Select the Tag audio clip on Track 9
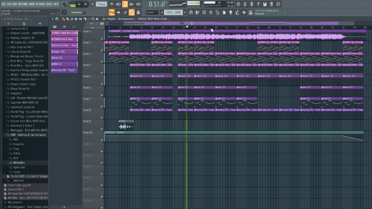The height and width of the screenshot is (209, 372). pyautogui.click(x=126, y=125)
